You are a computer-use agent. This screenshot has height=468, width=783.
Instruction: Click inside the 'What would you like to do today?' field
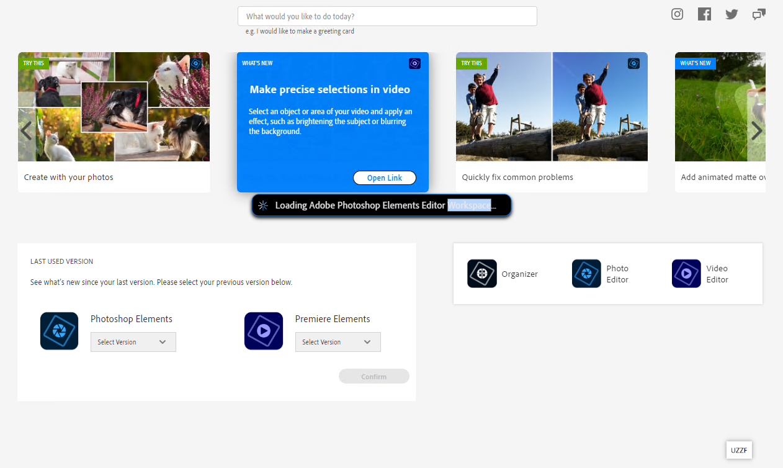point(387,16)
